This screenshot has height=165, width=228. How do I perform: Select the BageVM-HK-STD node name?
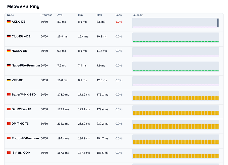(x=23, y=95)
